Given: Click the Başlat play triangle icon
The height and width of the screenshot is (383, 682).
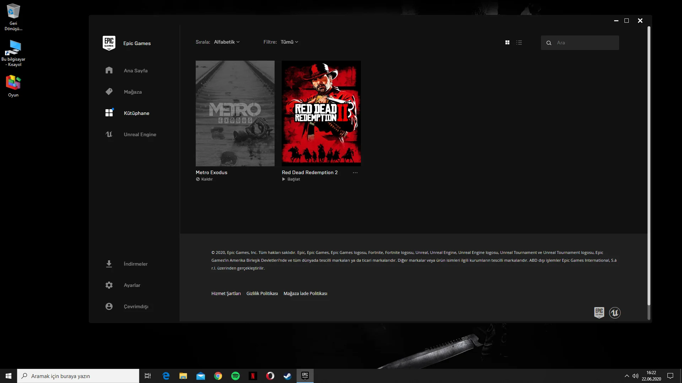Looking at the screenshot, I should (284, 179).
